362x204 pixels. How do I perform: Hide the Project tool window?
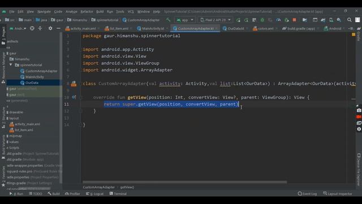pos(58,28)
